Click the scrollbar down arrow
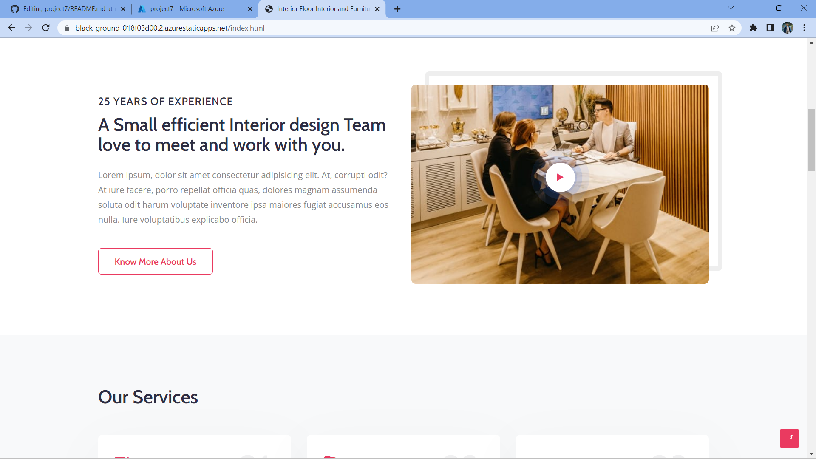Viewport: 816px width, 459px height. coord(811,453)
